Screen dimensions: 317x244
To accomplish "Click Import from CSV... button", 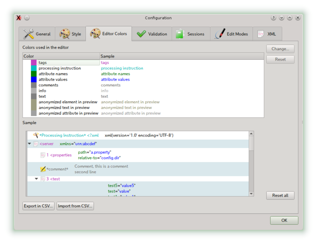I will (75, 206).
